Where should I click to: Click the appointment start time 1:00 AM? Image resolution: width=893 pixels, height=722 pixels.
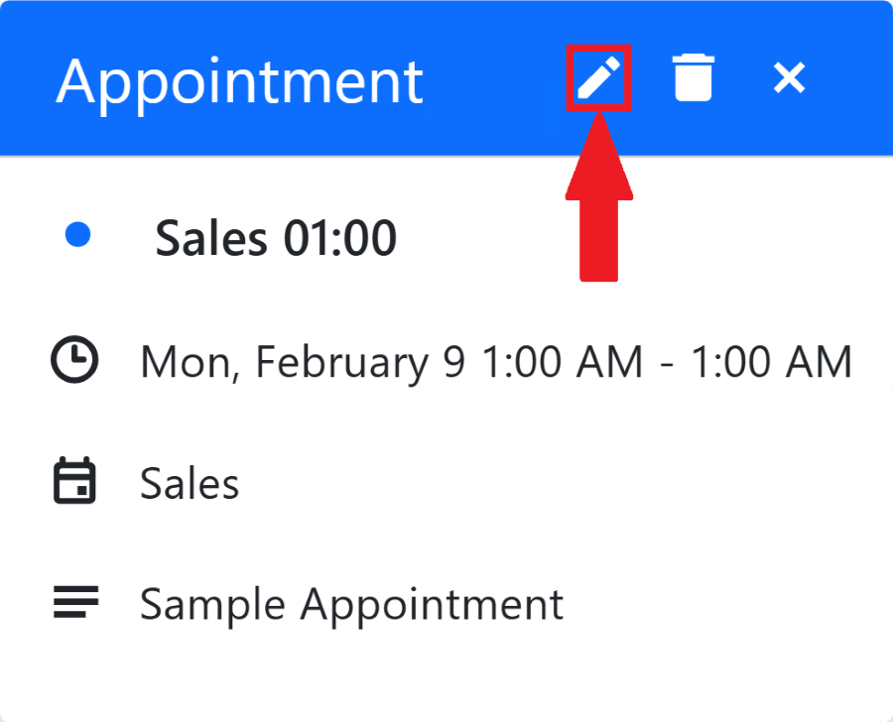point(563,362)
